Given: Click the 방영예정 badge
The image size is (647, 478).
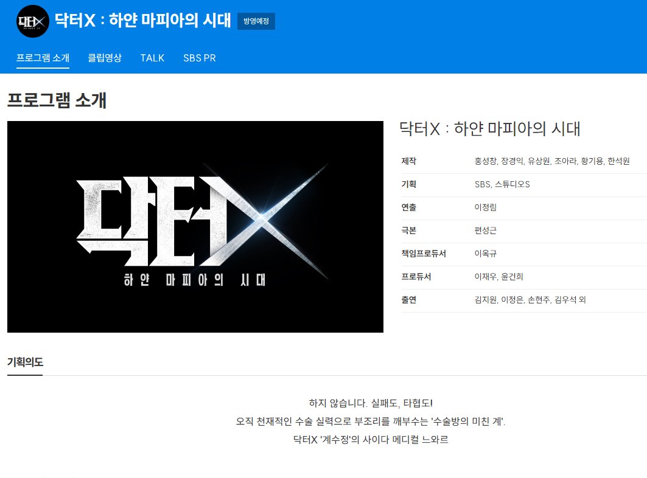Looking at the screenshot, I should [256, 21].
